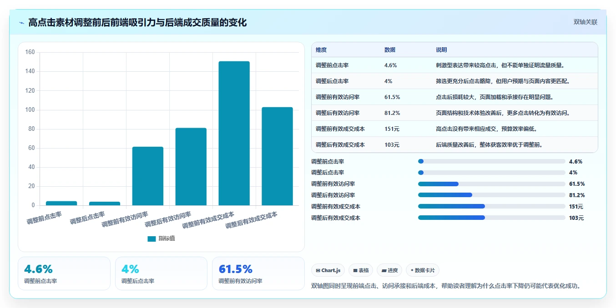616x308 pixels.
Task: Click the 151元 value beside progress bar
Action: tap(576, 206)
